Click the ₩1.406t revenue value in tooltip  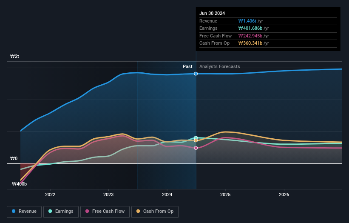tap(247, 21)
